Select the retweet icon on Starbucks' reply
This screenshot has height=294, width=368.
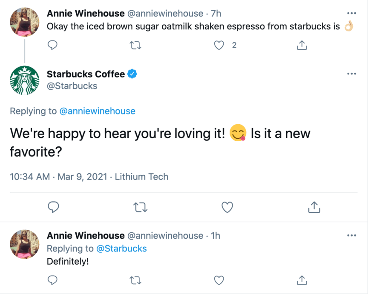coord(140,207)
